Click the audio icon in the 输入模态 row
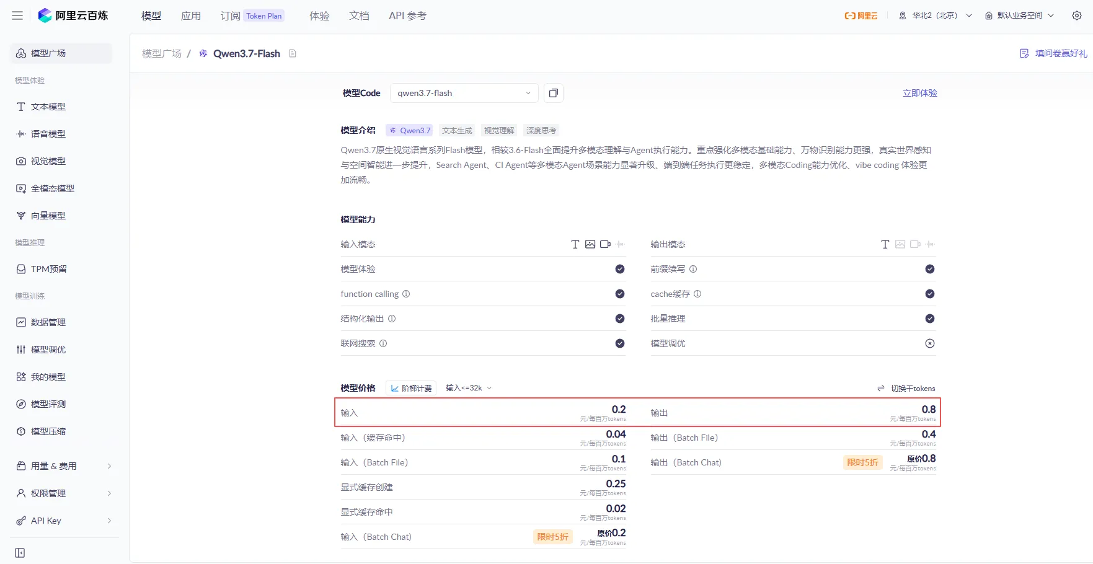 pos(620,244)
